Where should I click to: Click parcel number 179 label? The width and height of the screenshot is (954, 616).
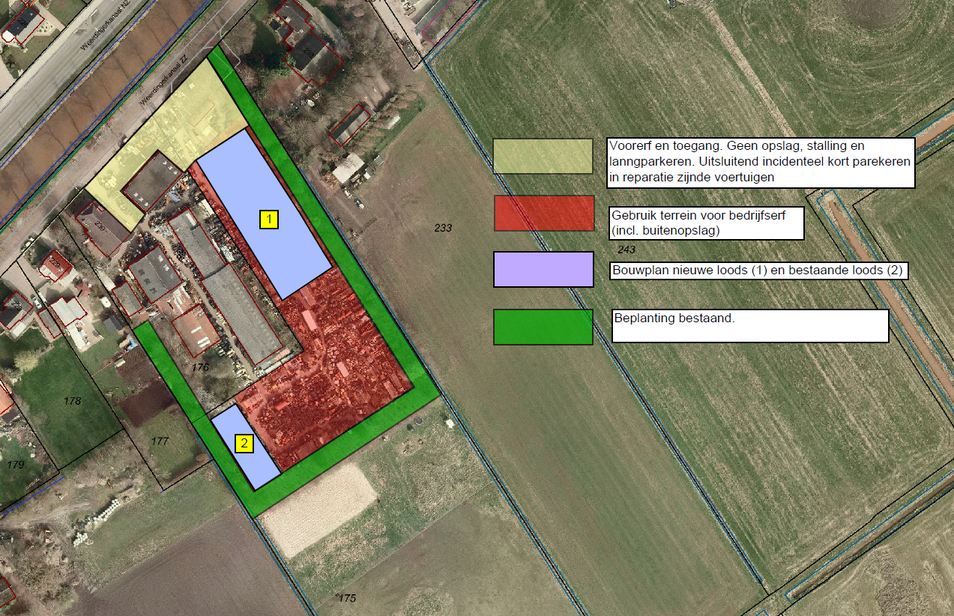point(16,465)
